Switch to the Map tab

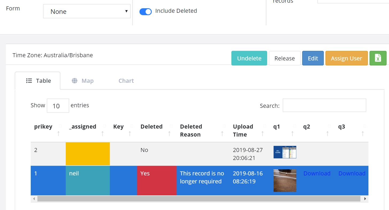[x=83, y=81]
